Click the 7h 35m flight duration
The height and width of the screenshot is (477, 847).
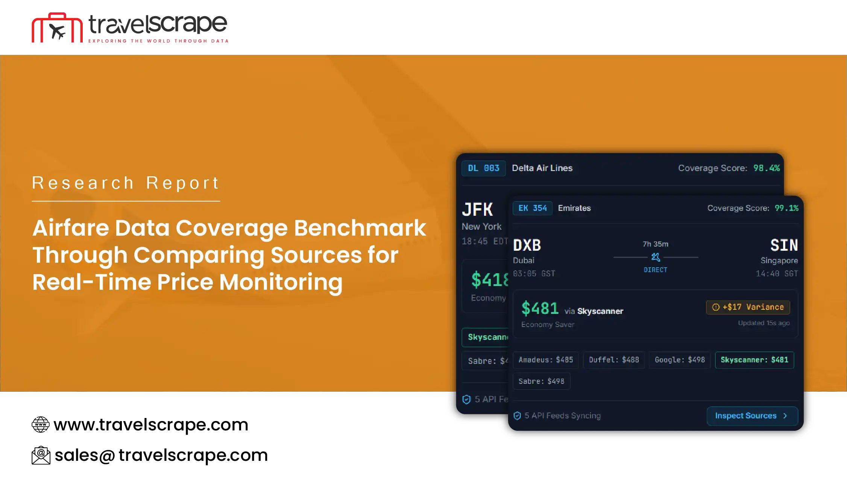(x=656, y=244)
